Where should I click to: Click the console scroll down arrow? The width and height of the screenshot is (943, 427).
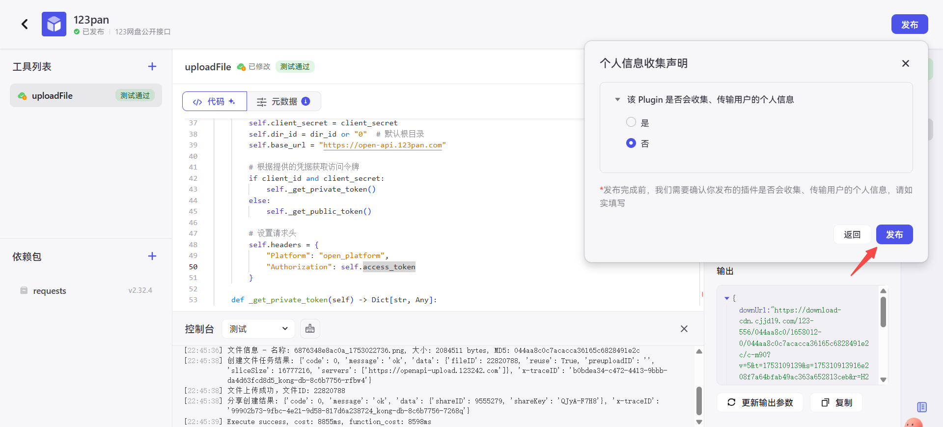click(699, 422)
